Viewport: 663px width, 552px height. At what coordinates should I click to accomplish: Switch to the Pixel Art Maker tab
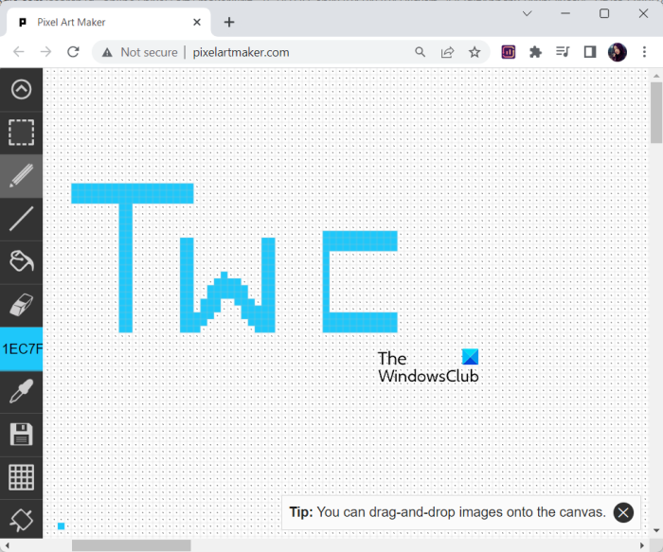click(x=109, y=22)
